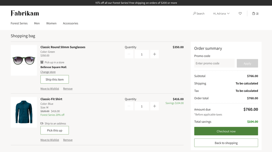
Task: Click the Ship this item button
Action: click(x=55, y=80)
